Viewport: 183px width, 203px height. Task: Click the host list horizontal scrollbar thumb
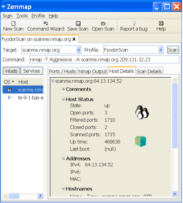[x=14, y=196]
